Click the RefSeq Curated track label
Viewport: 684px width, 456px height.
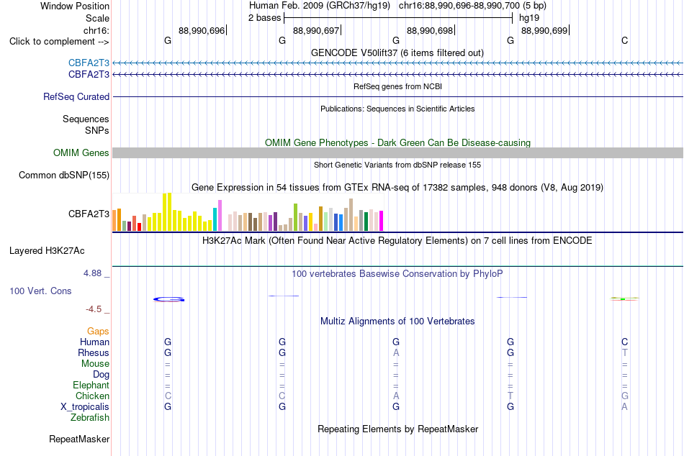point(76,97)
